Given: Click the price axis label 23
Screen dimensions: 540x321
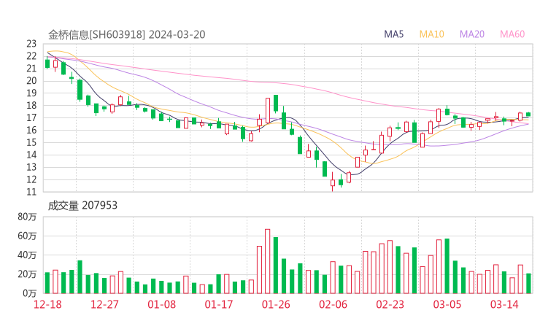Looking at the screenshot, I should click(31, 44).
